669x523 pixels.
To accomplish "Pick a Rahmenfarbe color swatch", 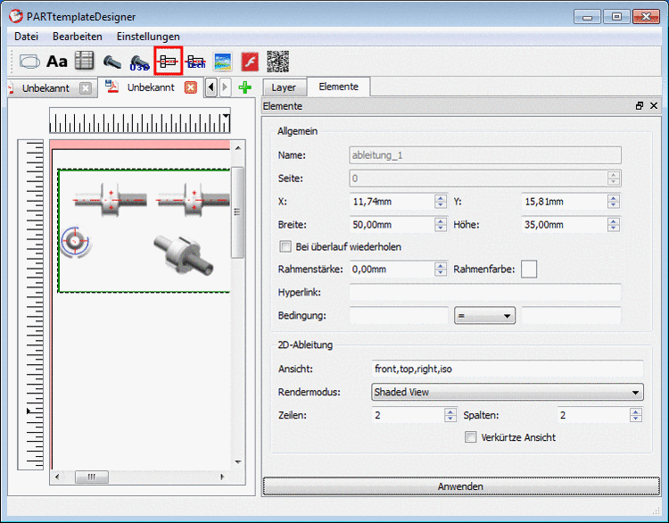I will tap(529, 270).
